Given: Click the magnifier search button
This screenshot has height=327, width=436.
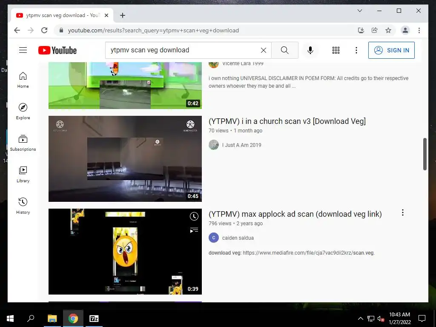Looking at the screenshot, I should pos(284,50).
